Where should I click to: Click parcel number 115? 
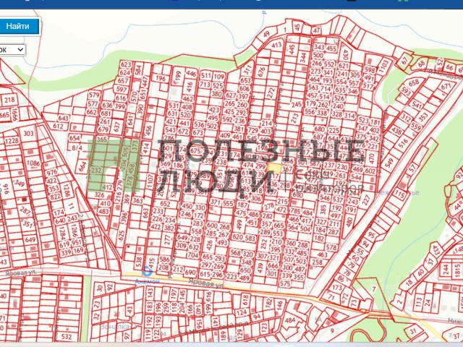click(x=399, y=194)
